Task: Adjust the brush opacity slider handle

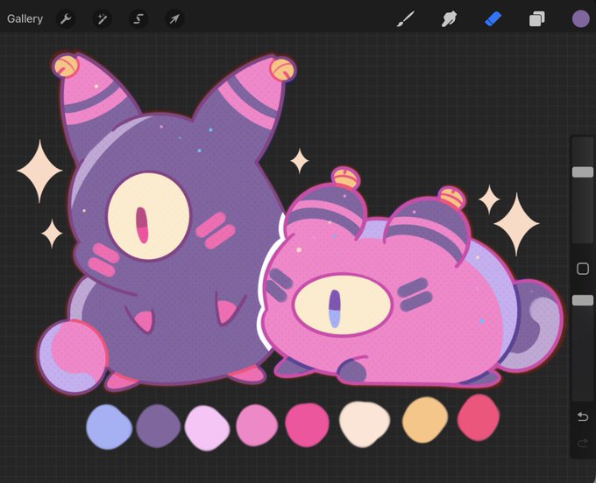Action: click(583, 300)
